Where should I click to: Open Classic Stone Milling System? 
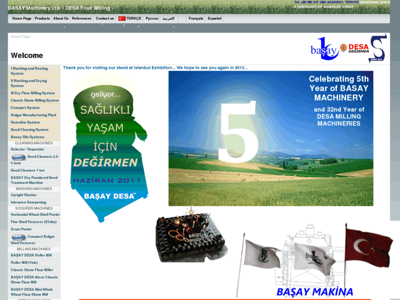coord(34,101)
